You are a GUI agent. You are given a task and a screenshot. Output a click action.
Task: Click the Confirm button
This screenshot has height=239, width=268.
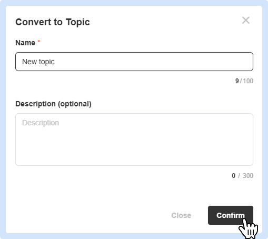(x=231, y=215)
